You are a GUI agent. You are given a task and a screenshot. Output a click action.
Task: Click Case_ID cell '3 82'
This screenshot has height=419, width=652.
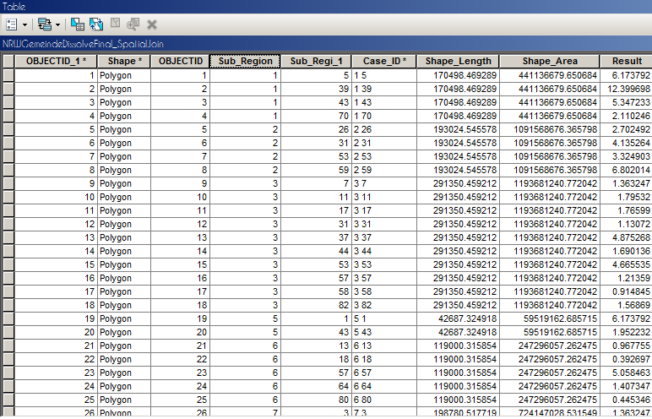tap(383, 306)
